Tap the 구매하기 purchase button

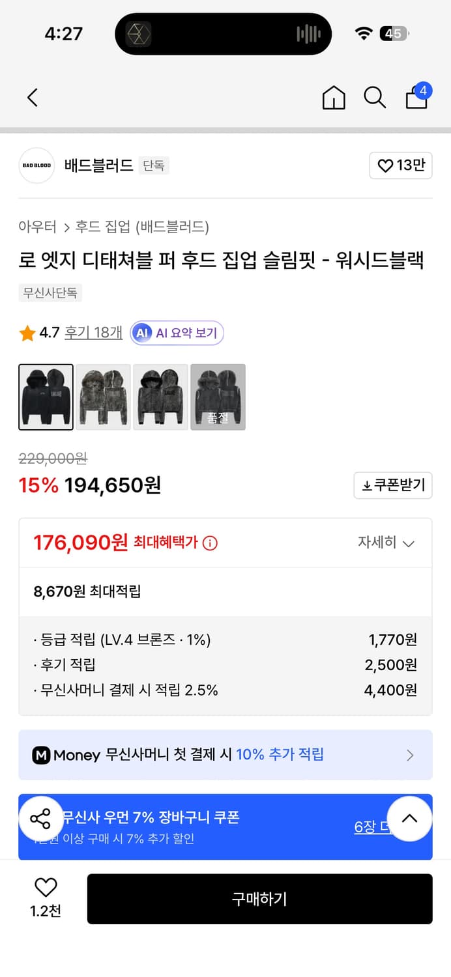coord(259,899)
